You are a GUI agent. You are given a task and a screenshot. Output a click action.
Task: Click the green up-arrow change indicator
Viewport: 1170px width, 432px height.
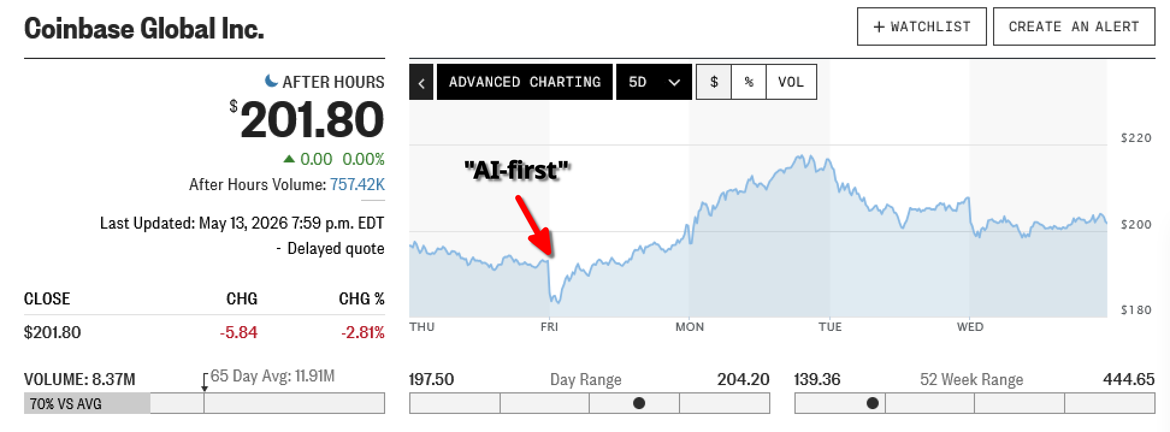coord(289,159)
